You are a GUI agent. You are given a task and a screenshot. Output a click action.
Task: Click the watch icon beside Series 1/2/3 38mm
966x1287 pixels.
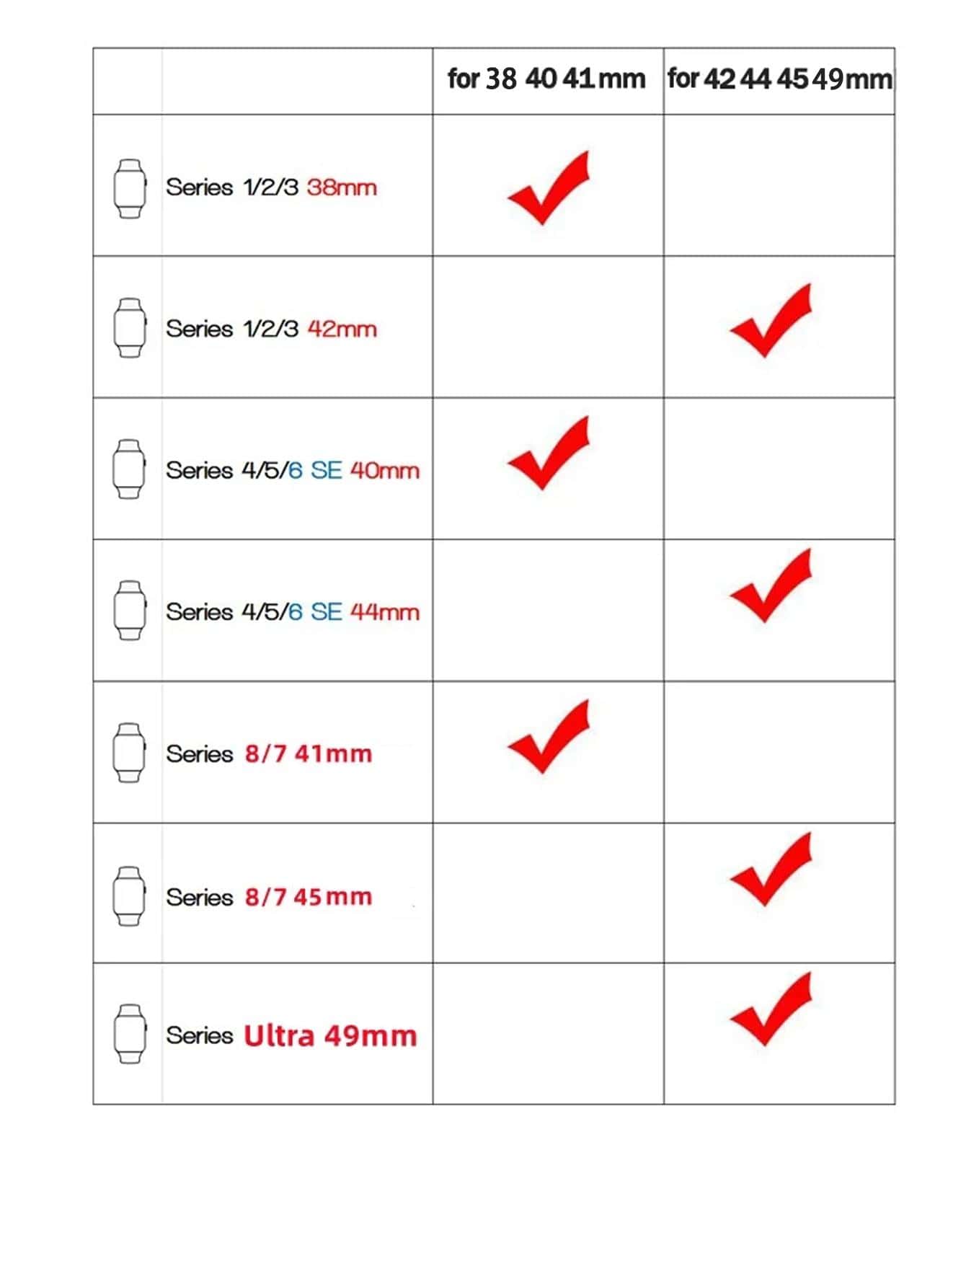point(130,188)
